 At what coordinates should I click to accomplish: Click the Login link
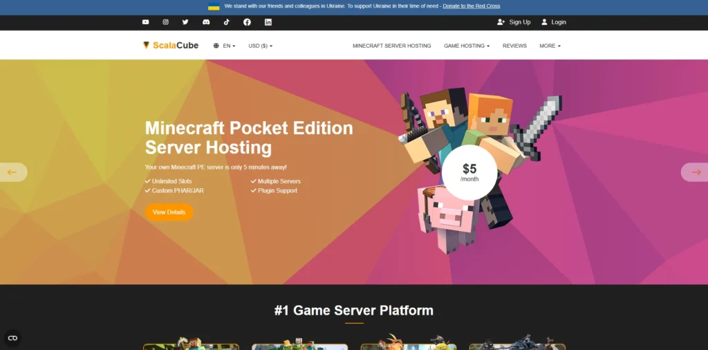point(554,22)
